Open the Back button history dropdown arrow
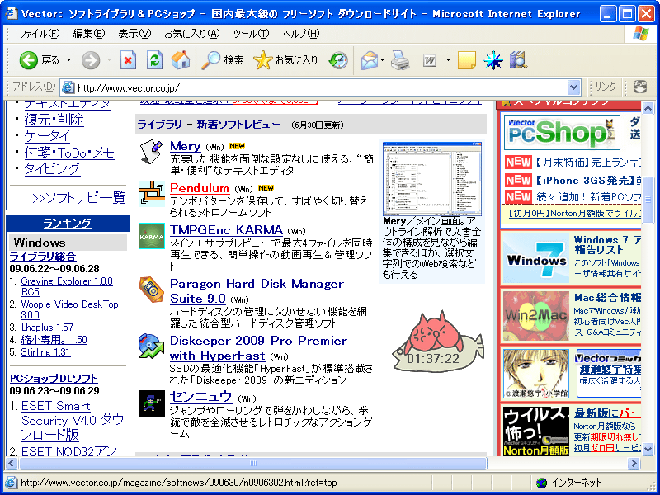 point(69,60)
